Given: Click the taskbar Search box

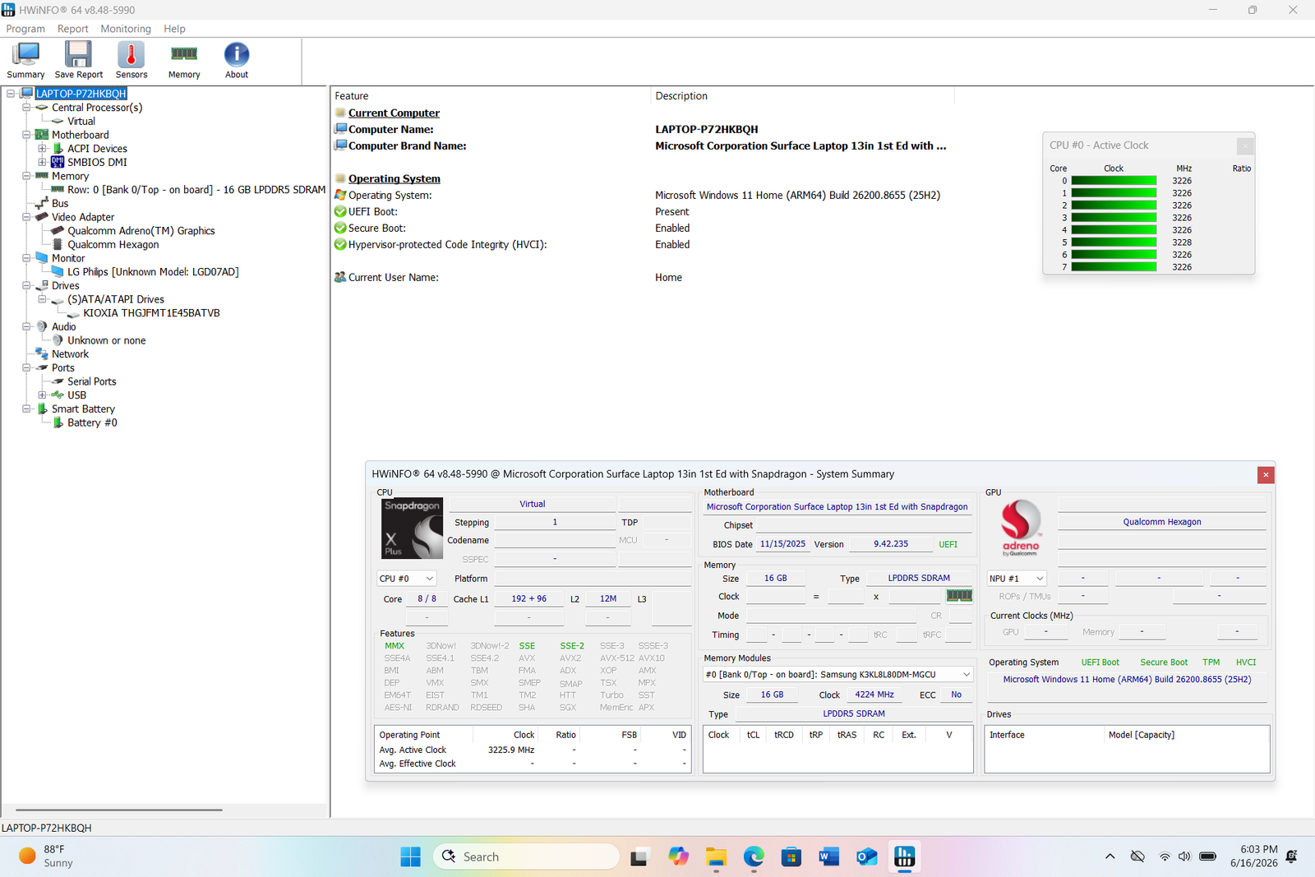Looking at the screenshot, I should [x=526, y=856].
